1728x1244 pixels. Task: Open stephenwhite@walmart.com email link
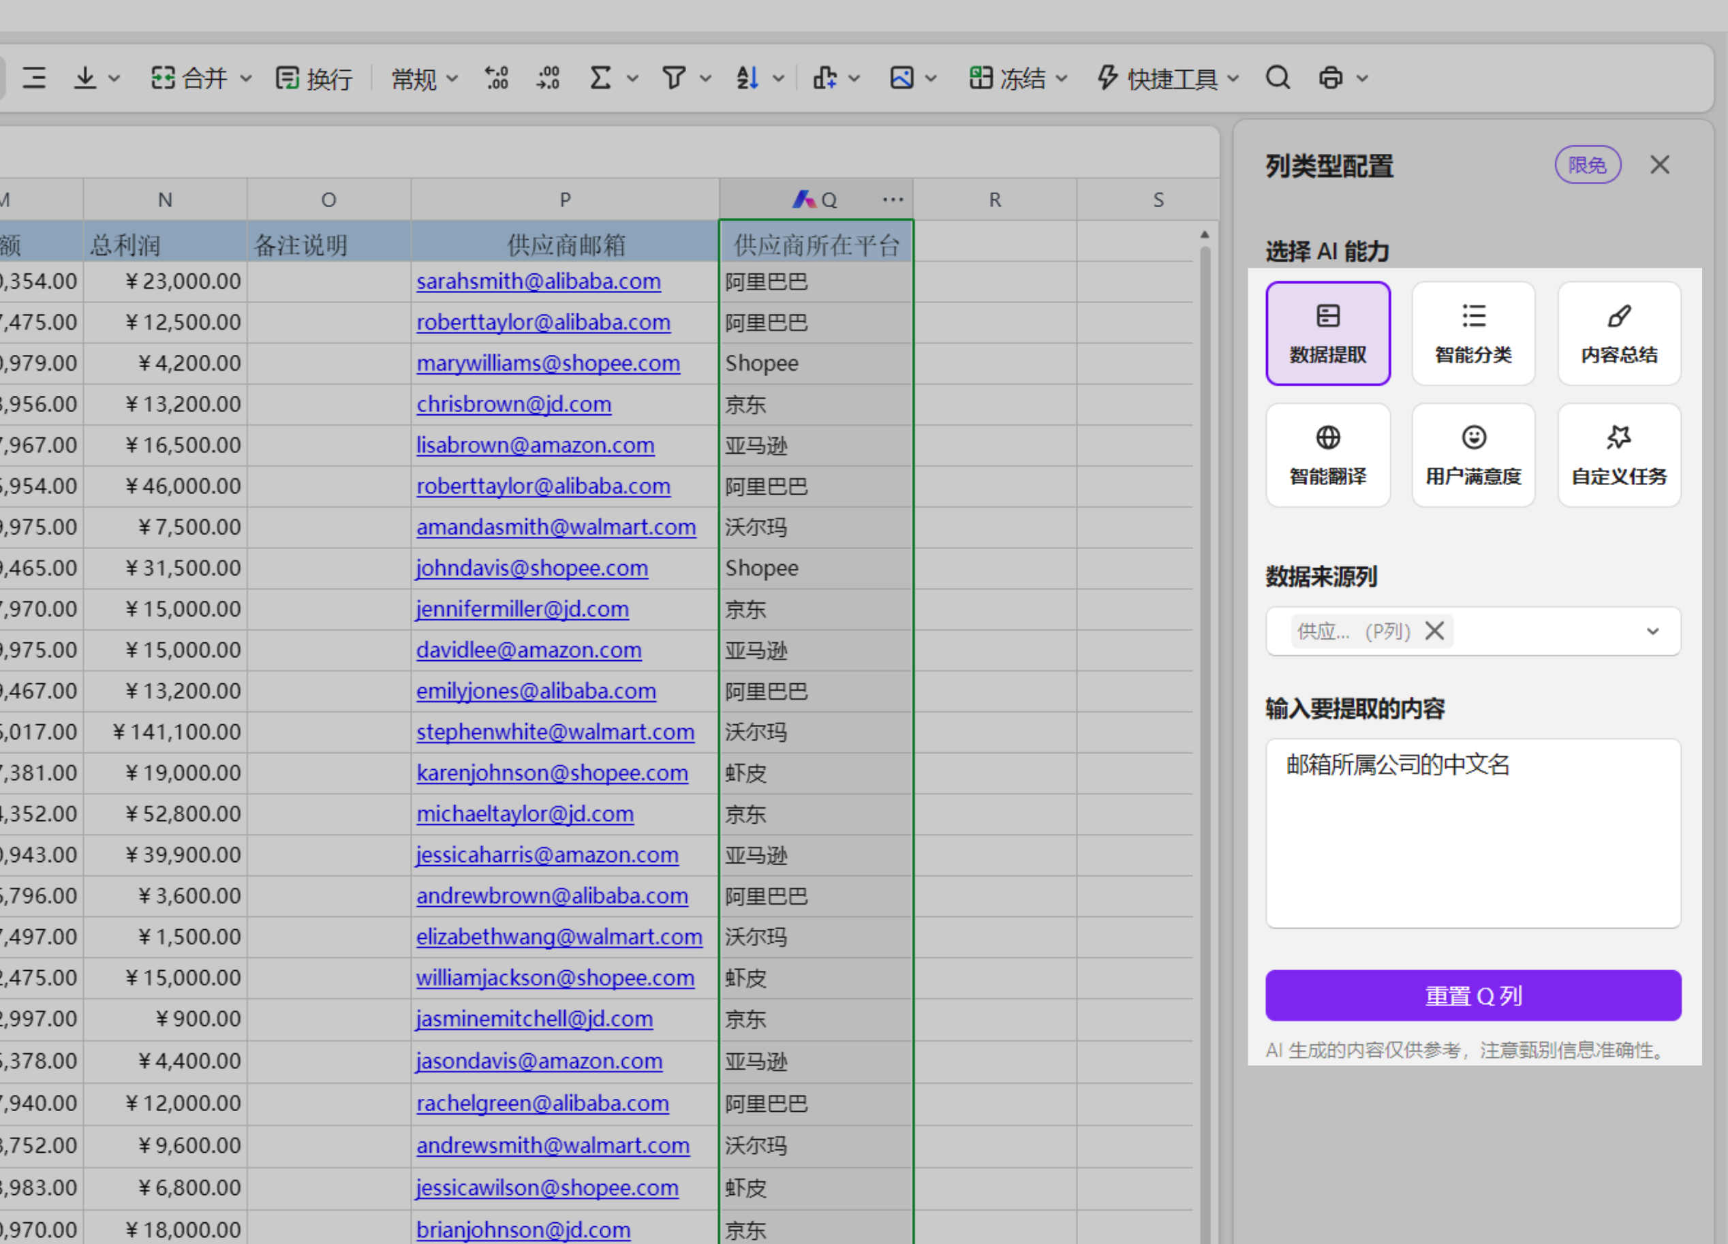click(x=555, y=732)
